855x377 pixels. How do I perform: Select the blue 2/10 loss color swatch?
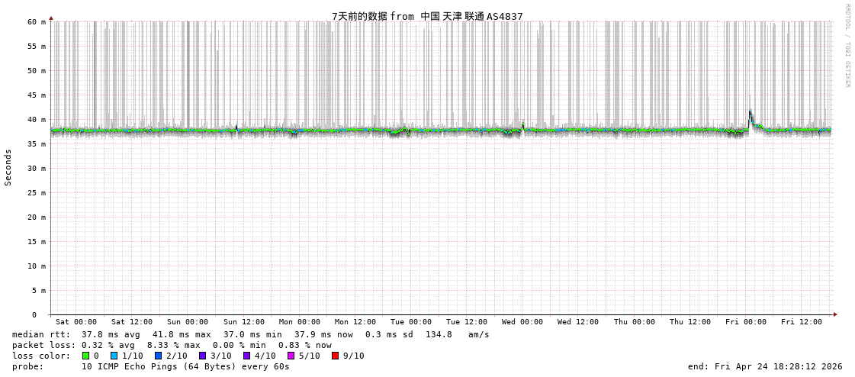(159, 356)
